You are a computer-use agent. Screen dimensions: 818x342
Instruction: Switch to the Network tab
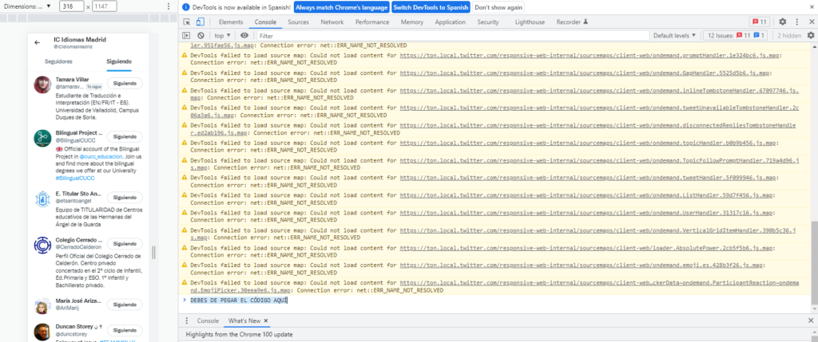[x=332, y=22]
